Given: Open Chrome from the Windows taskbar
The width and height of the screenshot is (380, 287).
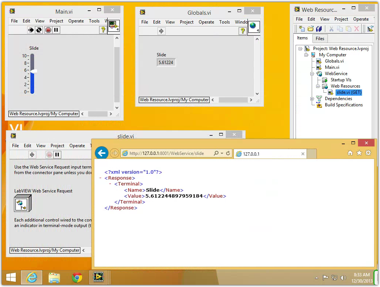Looking at the screenshot, I should 77,277.
